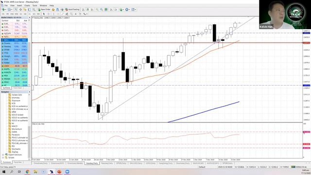Screen dimensions: 311x175
Task: Select ZigZag indicator in Navigator
Action: (15, 152)
